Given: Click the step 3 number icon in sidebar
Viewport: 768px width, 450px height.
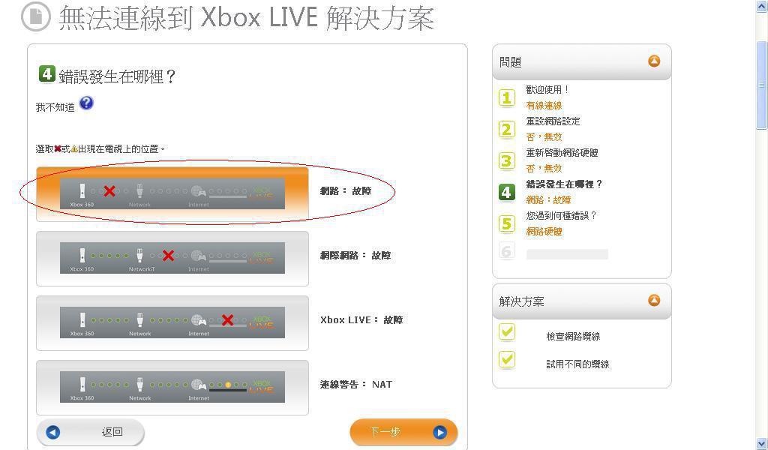Looking at the screenshot, I should tap(507, 160).
